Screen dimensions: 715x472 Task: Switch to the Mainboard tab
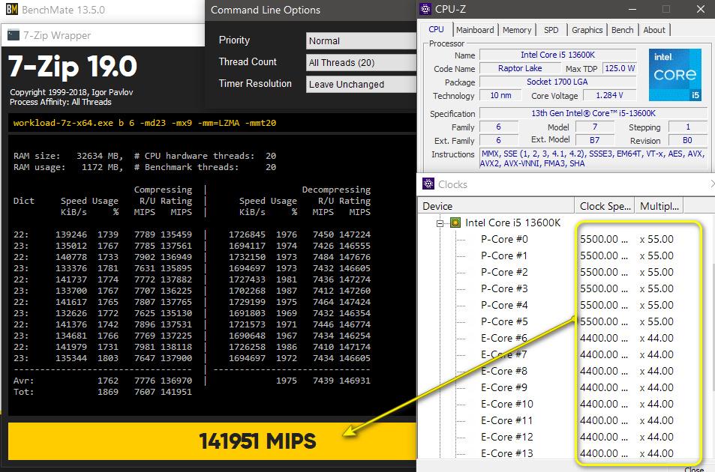click(x=475, y=30)
